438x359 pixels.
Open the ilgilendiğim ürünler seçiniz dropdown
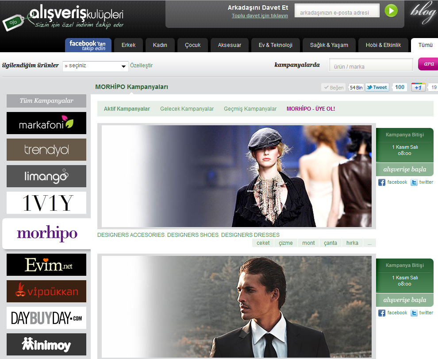coord(95,66)
